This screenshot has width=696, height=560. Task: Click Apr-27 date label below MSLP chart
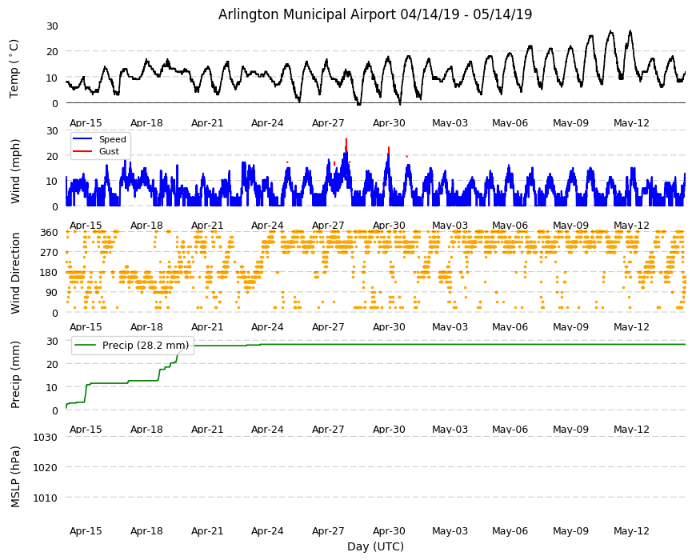point(328,531)
